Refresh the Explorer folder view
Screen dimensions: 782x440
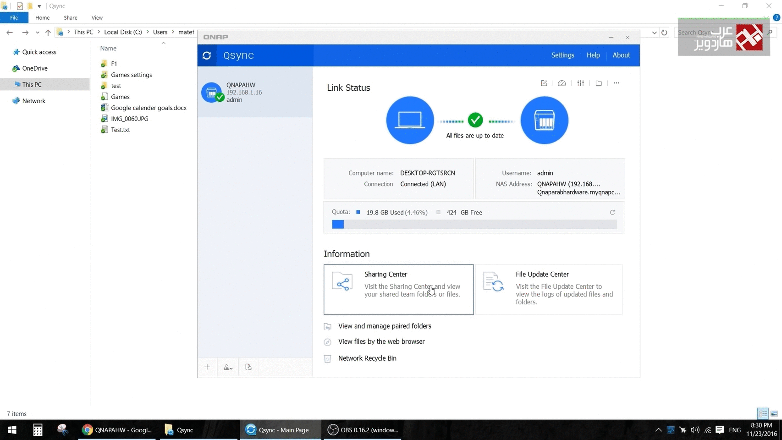pyautogui.click(x=664, y=33)
